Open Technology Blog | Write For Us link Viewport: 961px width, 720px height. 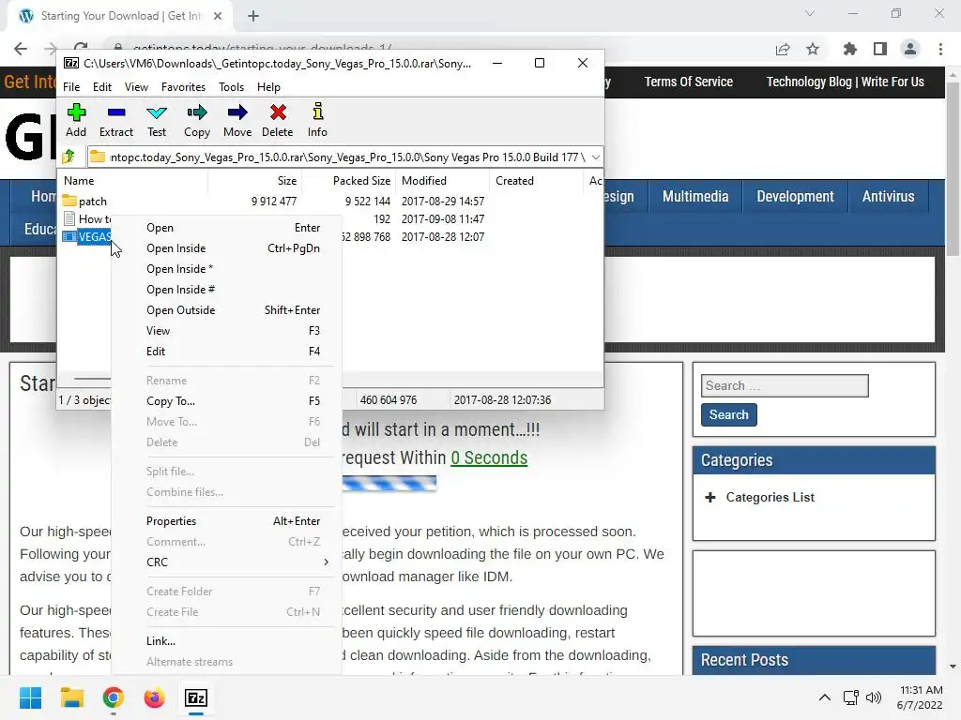pyautogui.click(x=846, y=82)
